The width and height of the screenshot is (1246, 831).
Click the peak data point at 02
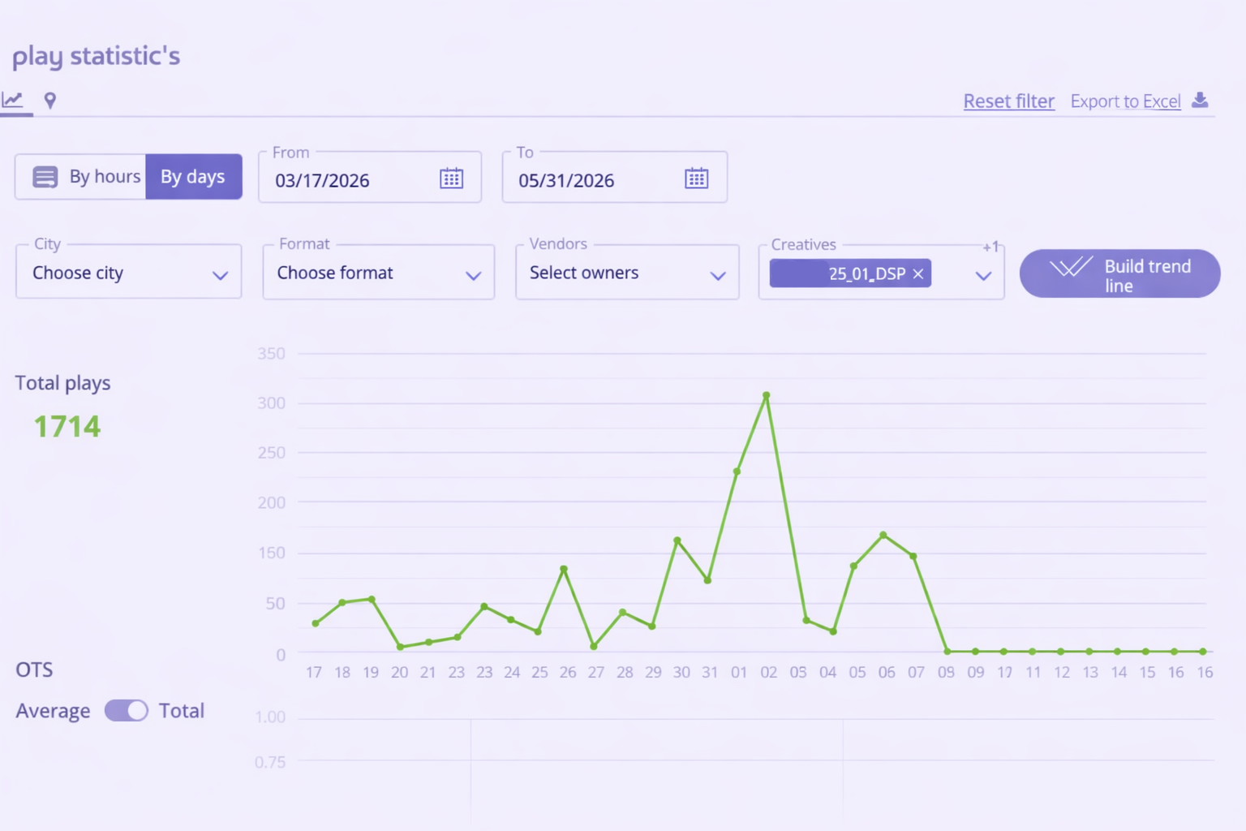[x=766, y=396]
